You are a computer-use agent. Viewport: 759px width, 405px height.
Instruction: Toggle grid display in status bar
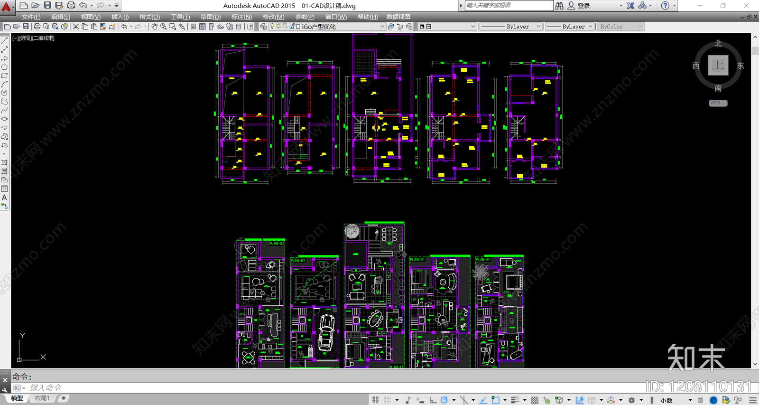(x=376, y=400)
